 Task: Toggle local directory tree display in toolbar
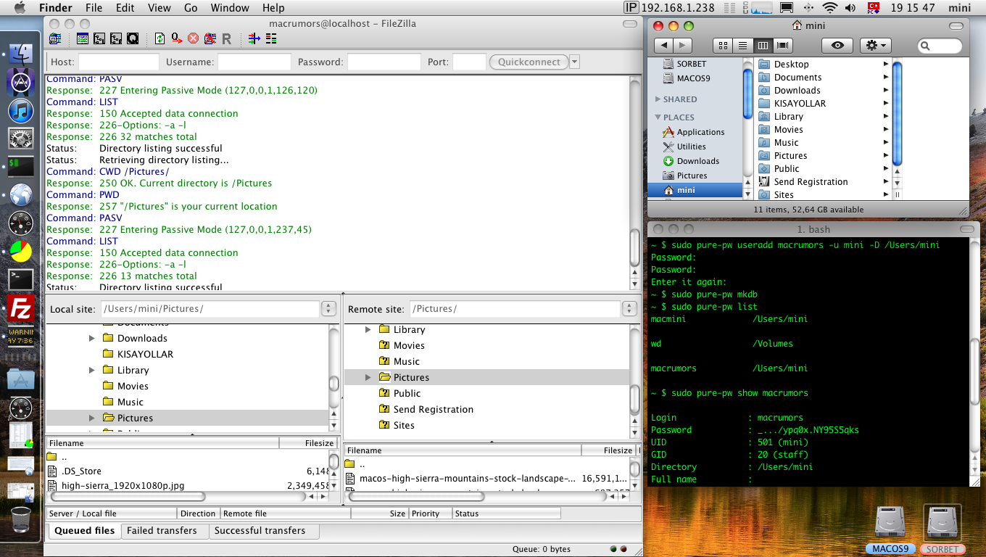coord(99,39)
